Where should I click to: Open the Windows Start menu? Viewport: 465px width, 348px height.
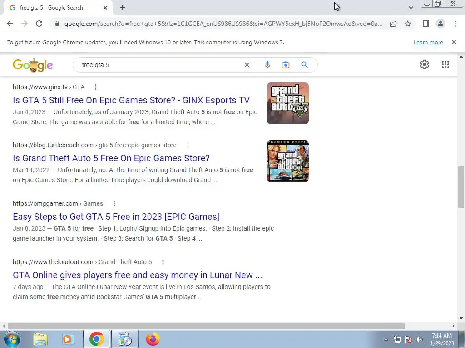[12, 339]
